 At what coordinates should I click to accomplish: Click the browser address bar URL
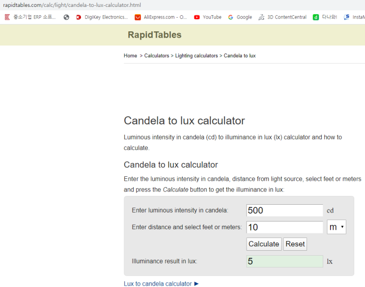[72, 5]
